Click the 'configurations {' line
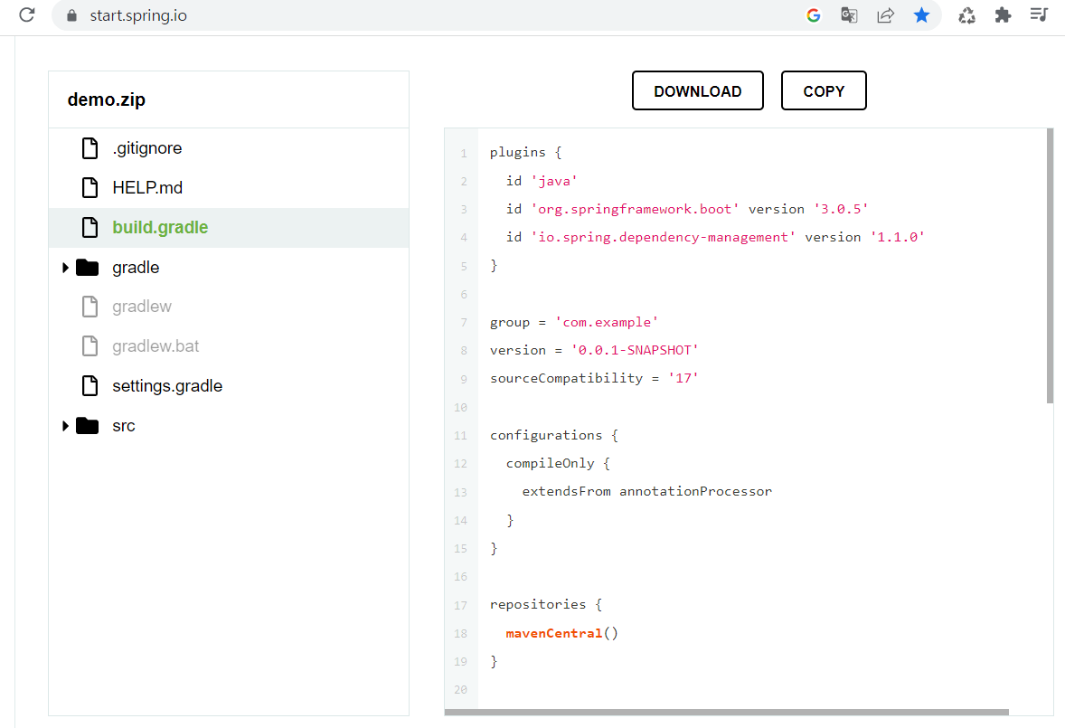This screenshot has width=1065, height=728. (x=554, y=435)
